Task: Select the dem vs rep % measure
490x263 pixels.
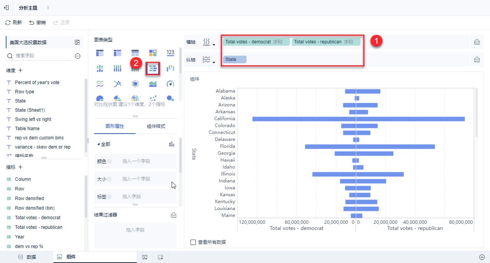Action: pos(29,246)
